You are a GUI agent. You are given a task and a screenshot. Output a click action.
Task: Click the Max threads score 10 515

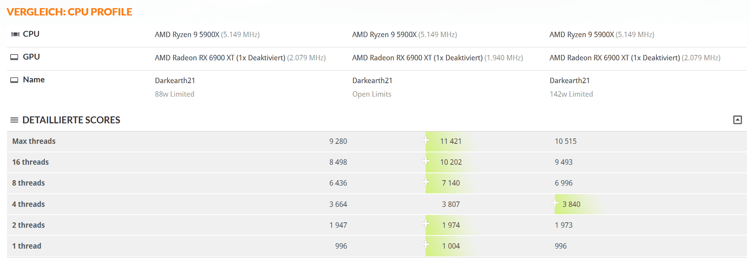pyautogui.click(x=565, y=141)
